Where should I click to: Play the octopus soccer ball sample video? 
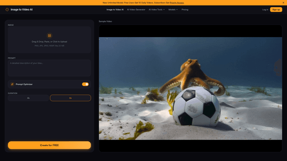190,89
